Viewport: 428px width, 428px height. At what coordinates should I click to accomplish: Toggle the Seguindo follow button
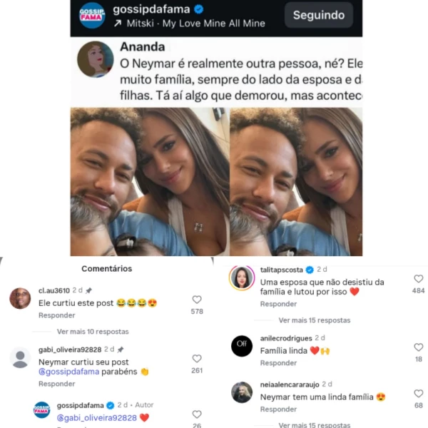(319, 15)
